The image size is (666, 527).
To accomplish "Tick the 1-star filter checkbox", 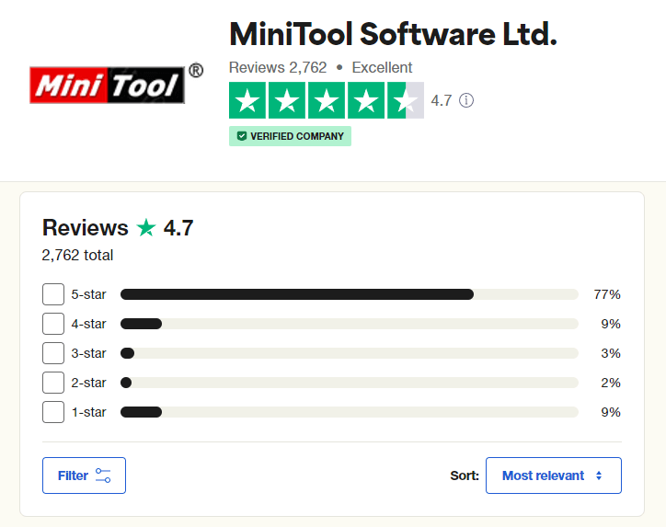I will (53, 412).
